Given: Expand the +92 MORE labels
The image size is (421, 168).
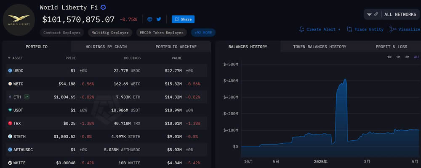Looking at the screenshot, I should tap(203, 32).
